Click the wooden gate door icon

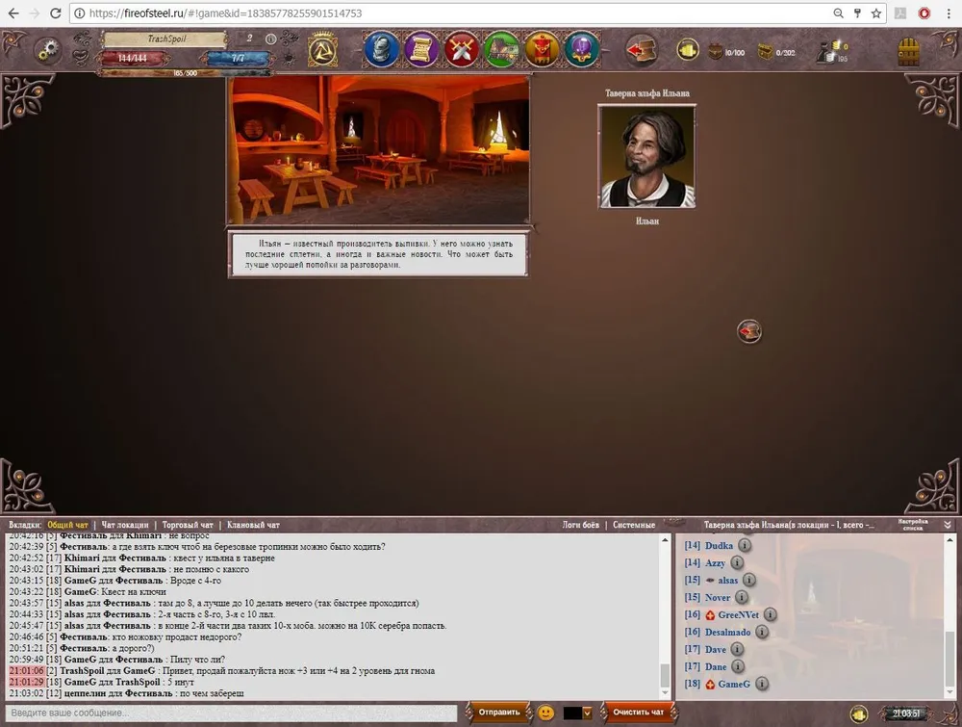[x=909, y=52]
